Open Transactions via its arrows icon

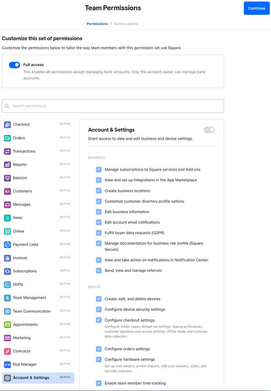(7, 151)
